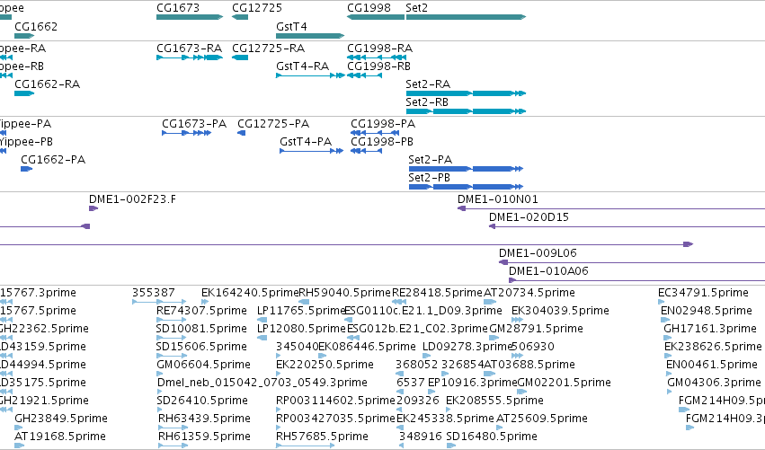
Task: Select transcript CG1998-RB
Action: [364, 75]
